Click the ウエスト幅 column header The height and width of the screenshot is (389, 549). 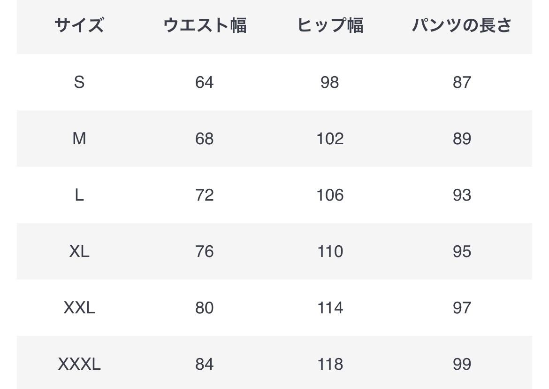pyautogui.click(x=205, y=25)
